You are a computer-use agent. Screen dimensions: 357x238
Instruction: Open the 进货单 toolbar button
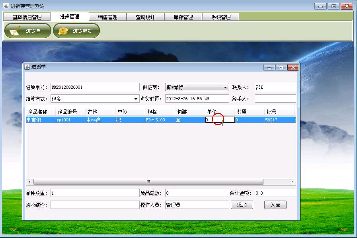click(27, 31)
